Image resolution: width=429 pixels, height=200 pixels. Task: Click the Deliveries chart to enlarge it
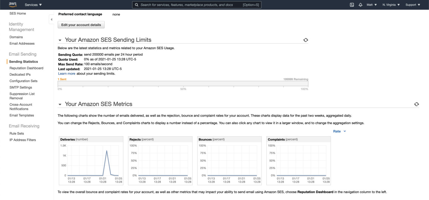point(91,160)
